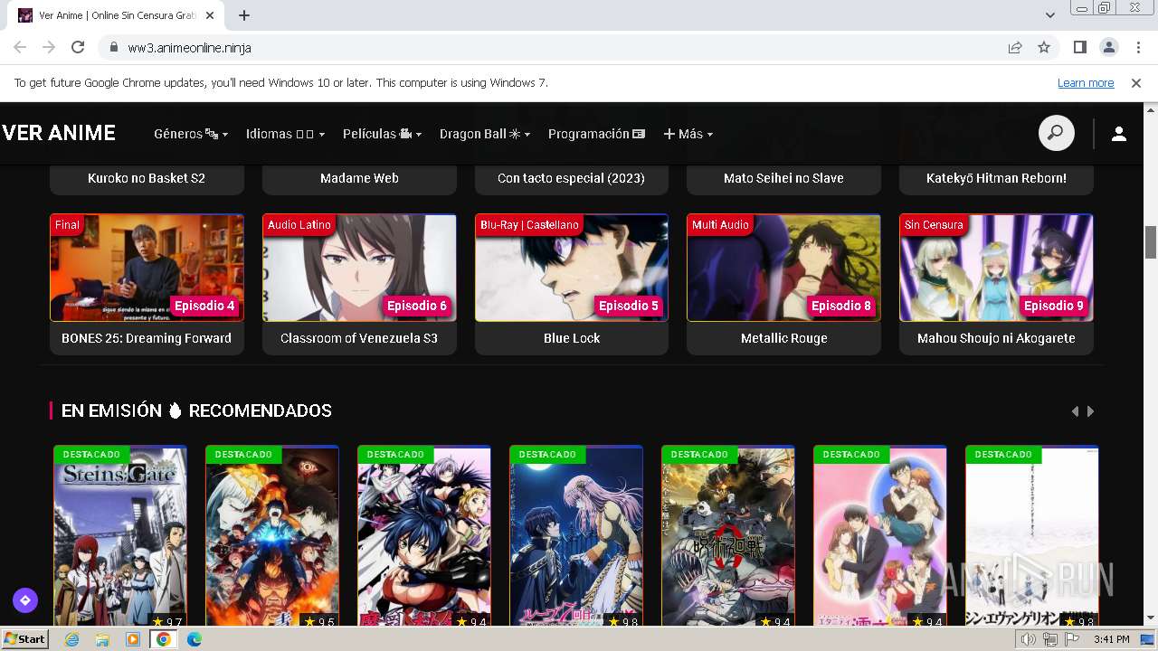Image resolution: width=1158 pixels, height=651 pixels.
Task: View site information lock icon
Action: tap(113, 47)
